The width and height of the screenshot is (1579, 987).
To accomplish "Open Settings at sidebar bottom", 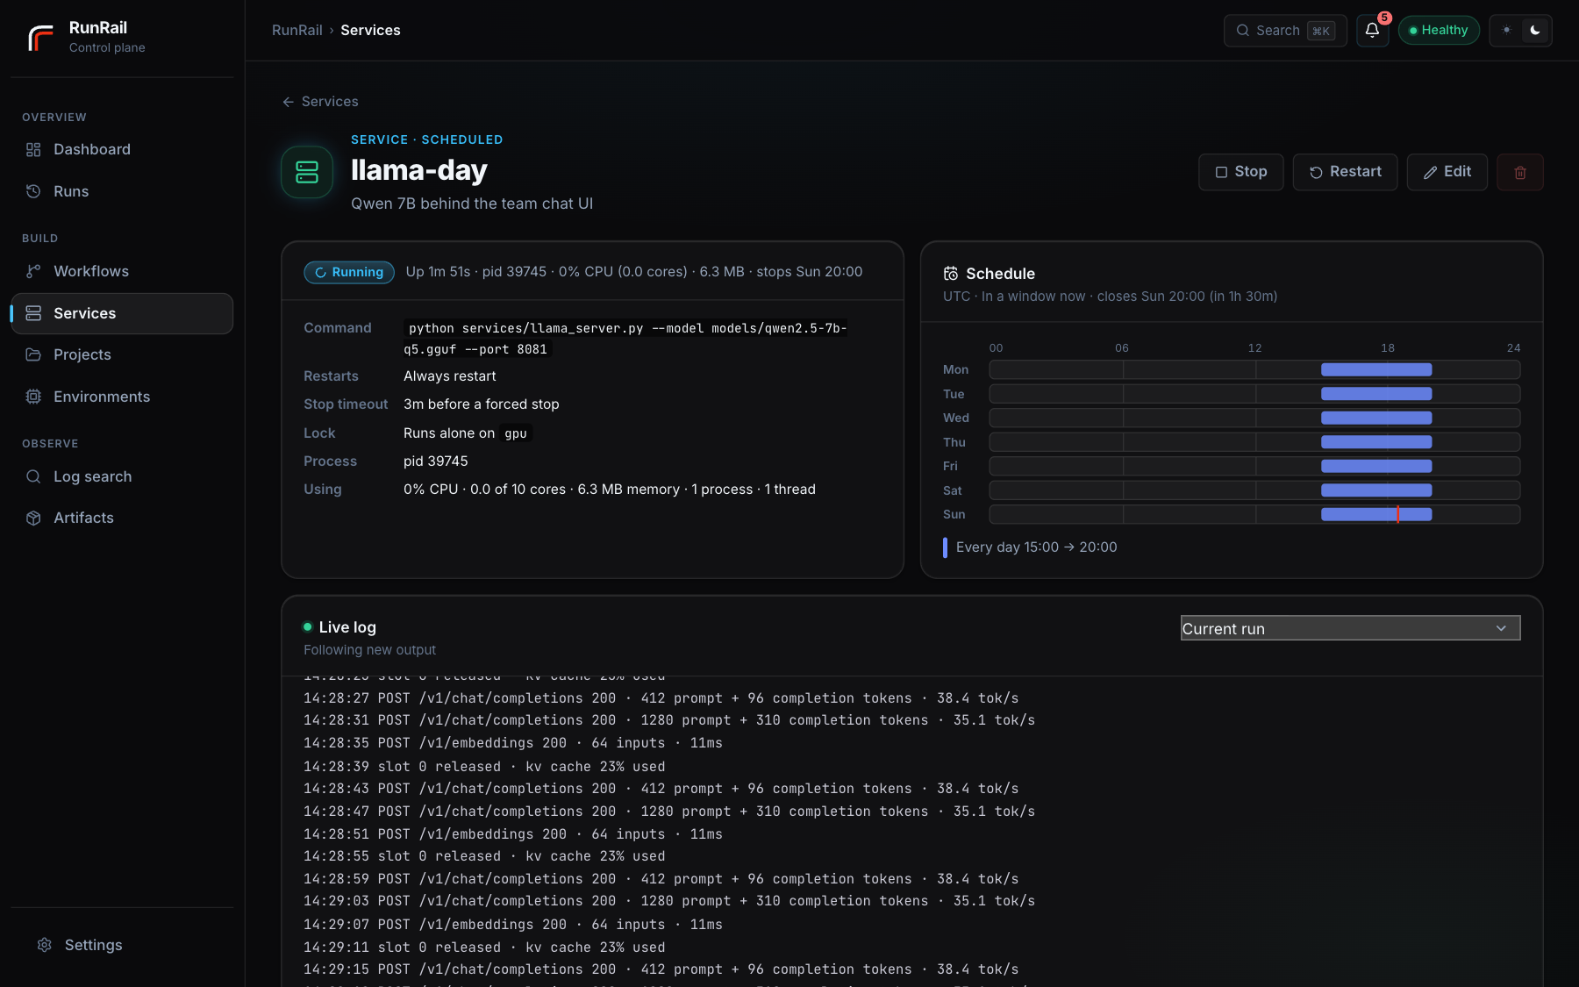I will [x=122, y=945].
